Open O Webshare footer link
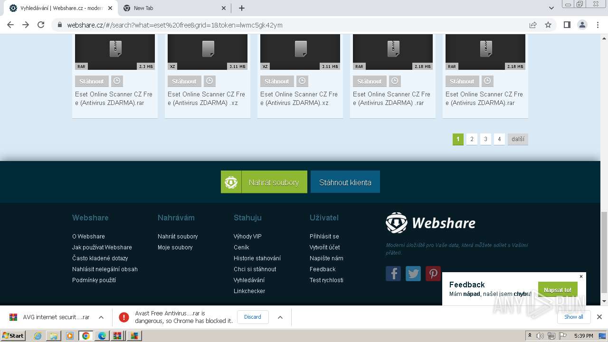 click(88, 236)
